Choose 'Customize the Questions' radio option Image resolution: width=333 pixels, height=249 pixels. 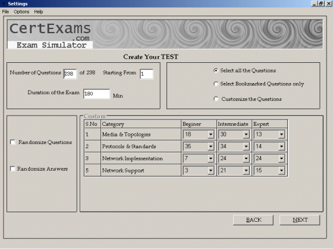pos(216,99)
